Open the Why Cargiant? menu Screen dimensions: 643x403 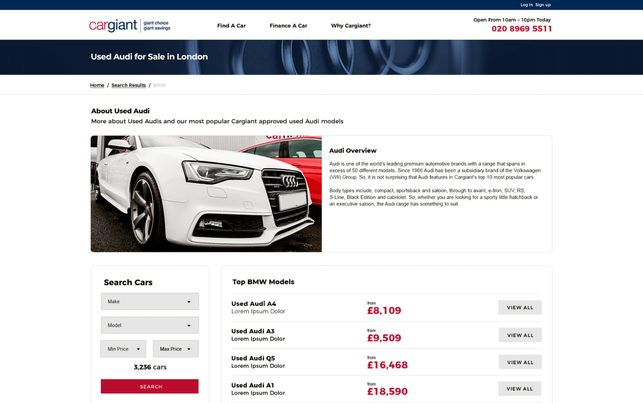(x=351, y=26)
